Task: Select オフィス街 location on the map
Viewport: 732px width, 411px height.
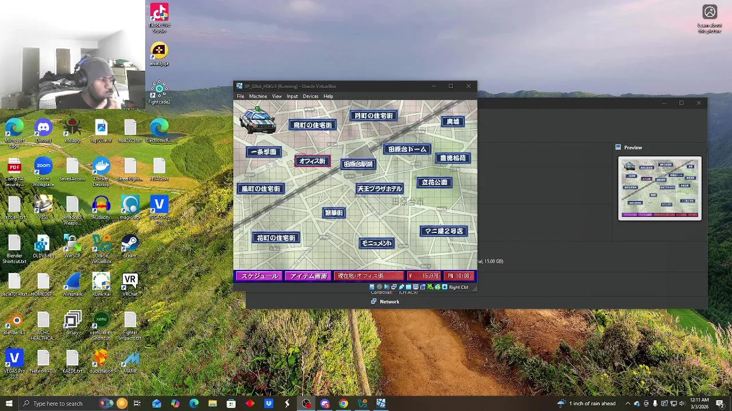Action: [x=312, y=161]
